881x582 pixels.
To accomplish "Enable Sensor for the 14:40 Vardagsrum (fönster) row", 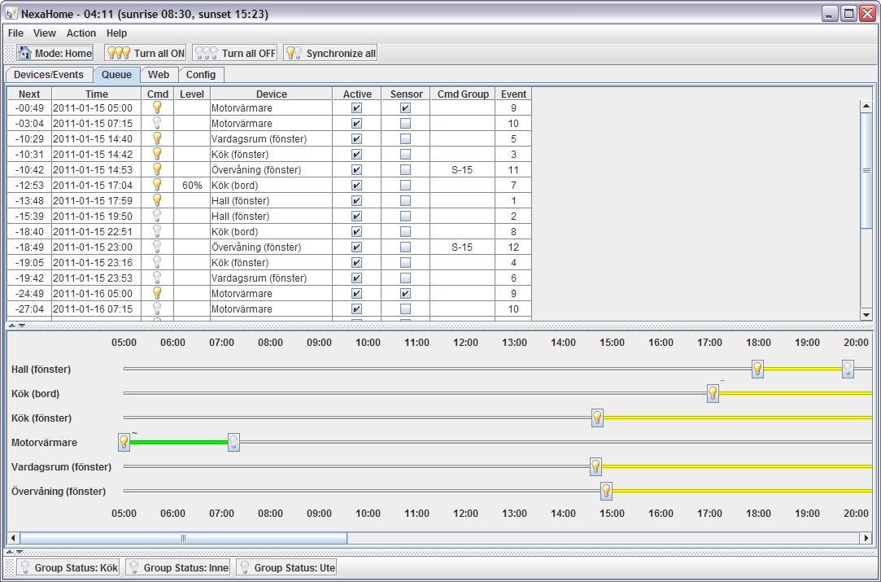I will point(405,139).
